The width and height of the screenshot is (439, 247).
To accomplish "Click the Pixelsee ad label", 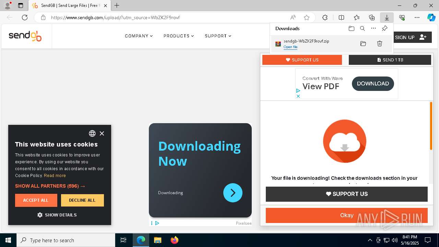I will click(x=244, y=223).
